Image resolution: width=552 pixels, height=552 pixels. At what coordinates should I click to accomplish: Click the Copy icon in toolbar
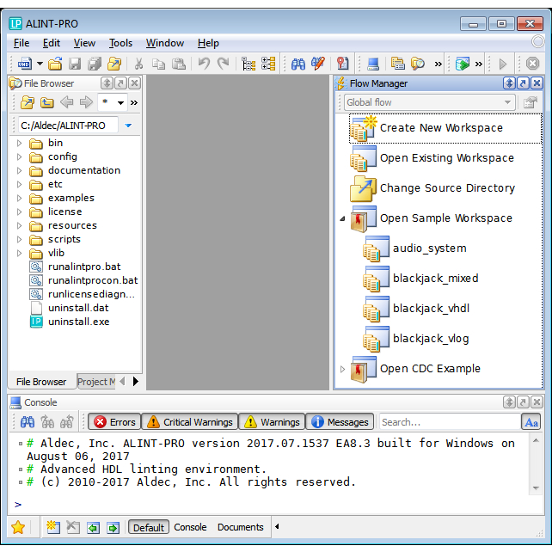click(x=158, y=64)
